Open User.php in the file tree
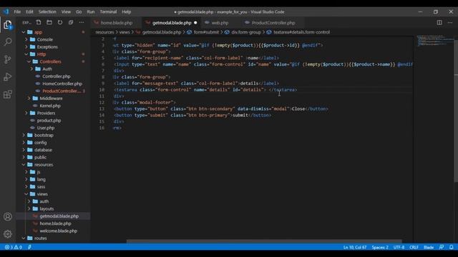458x257 pixels. [x=46, y=128]
